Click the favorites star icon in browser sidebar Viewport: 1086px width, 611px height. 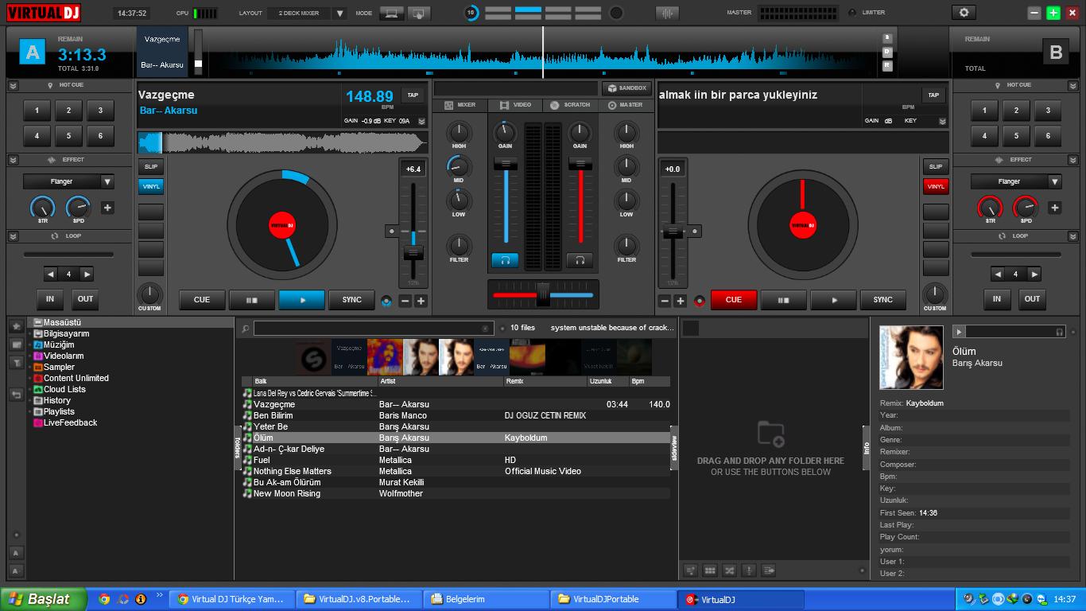[15, 326]
